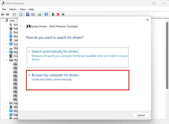Expand the Audio category chevron
Screen dimensions: 169x124
click(7, 25)
